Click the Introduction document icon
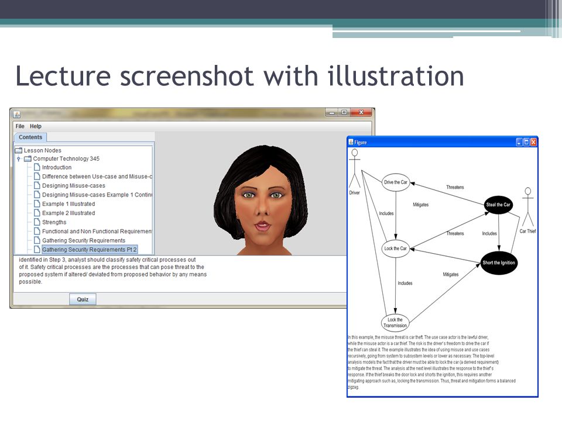Screen dimensions: 562x421 click(37, 167)
